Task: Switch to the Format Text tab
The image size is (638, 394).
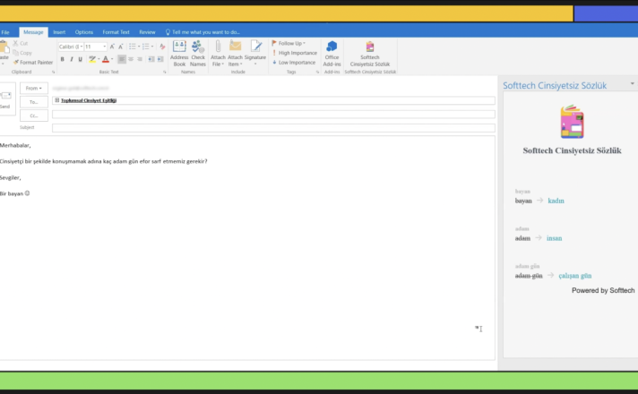Action: 116,32
